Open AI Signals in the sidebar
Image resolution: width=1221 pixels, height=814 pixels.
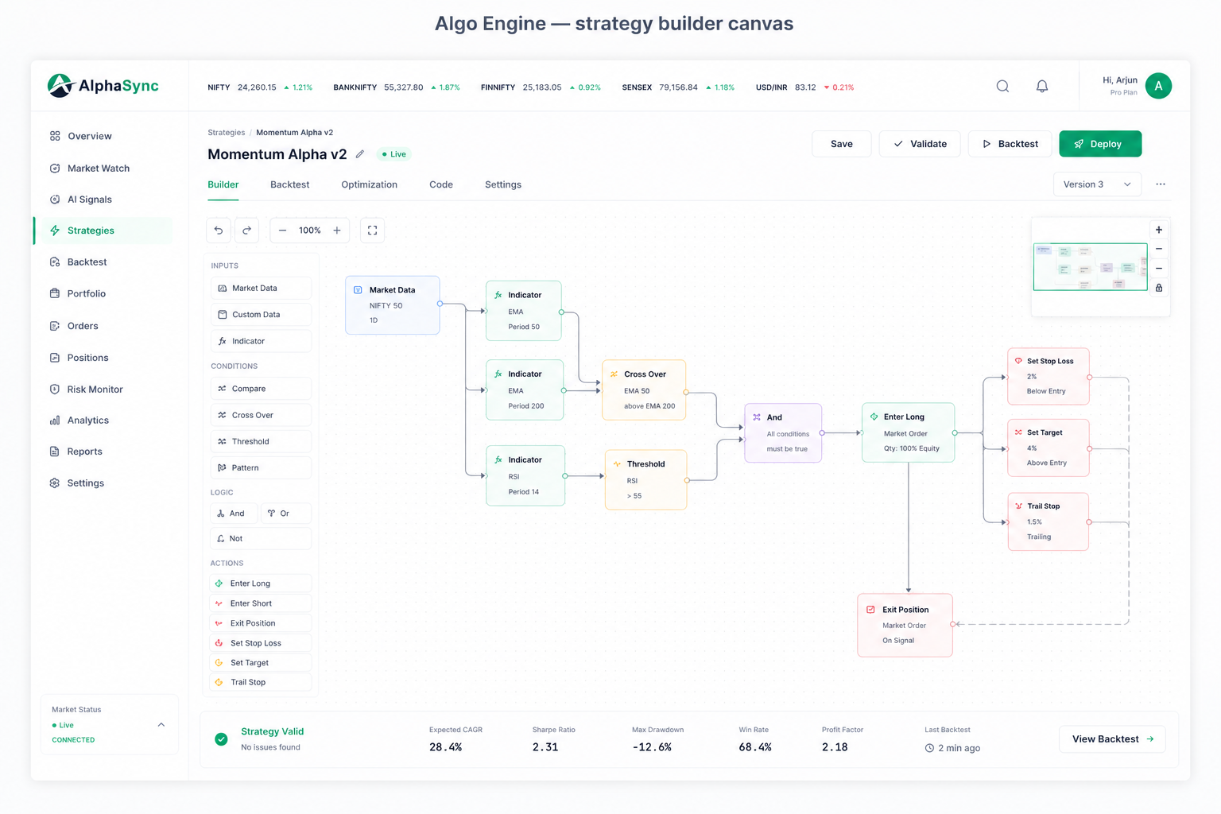coord(104,200)
